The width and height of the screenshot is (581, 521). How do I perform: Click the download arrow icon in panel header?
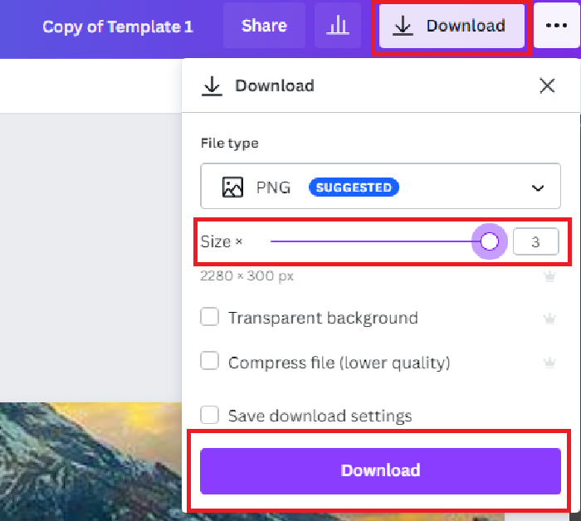pyautogui.click(x=212, y=85)
